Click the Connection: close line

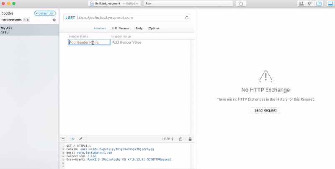(x=81, y=156)
